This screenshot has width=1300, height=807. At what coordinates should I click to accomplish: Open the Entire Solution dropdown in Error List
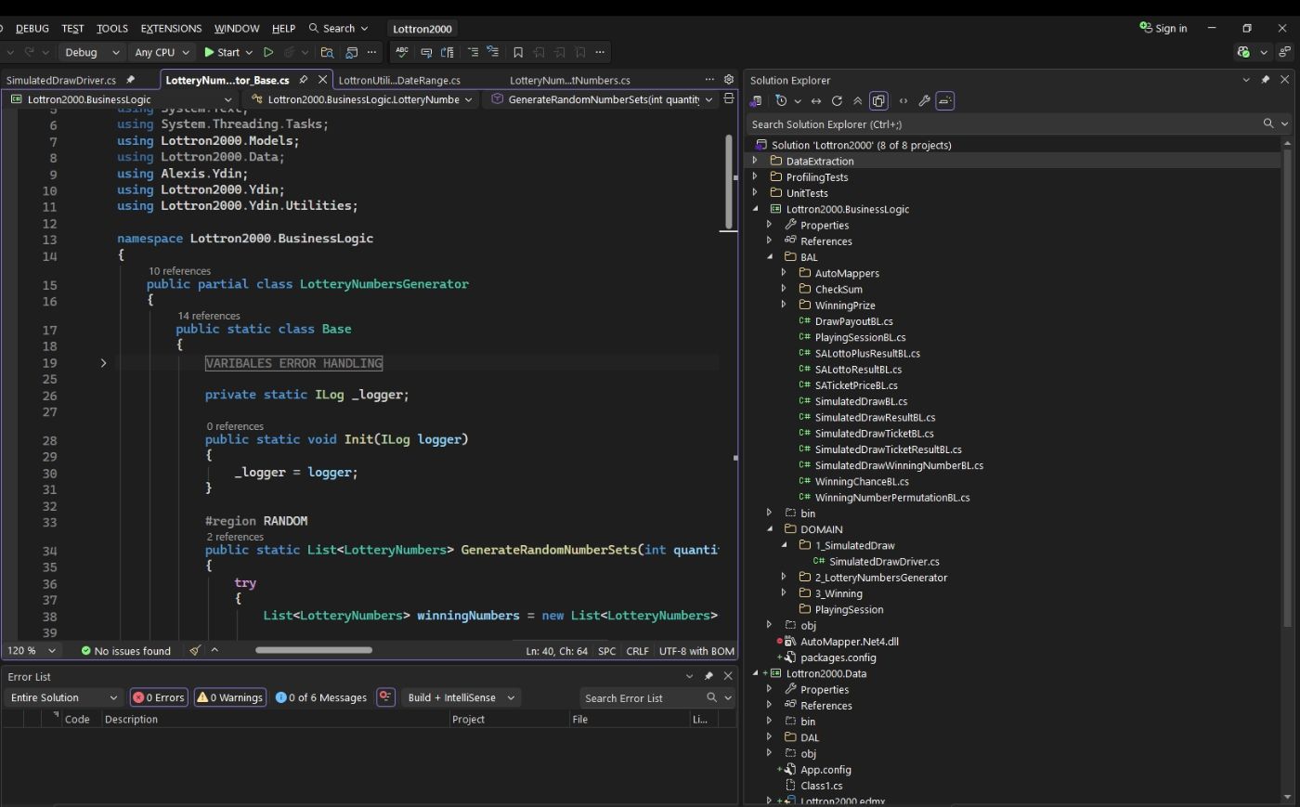[62, 697]
